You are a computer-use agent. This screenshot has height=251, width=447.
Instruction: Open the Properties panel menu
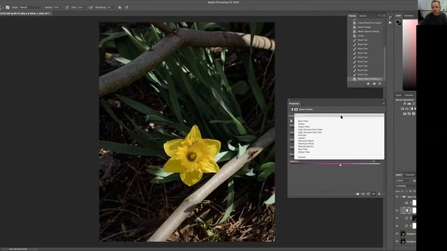point(383,104)
